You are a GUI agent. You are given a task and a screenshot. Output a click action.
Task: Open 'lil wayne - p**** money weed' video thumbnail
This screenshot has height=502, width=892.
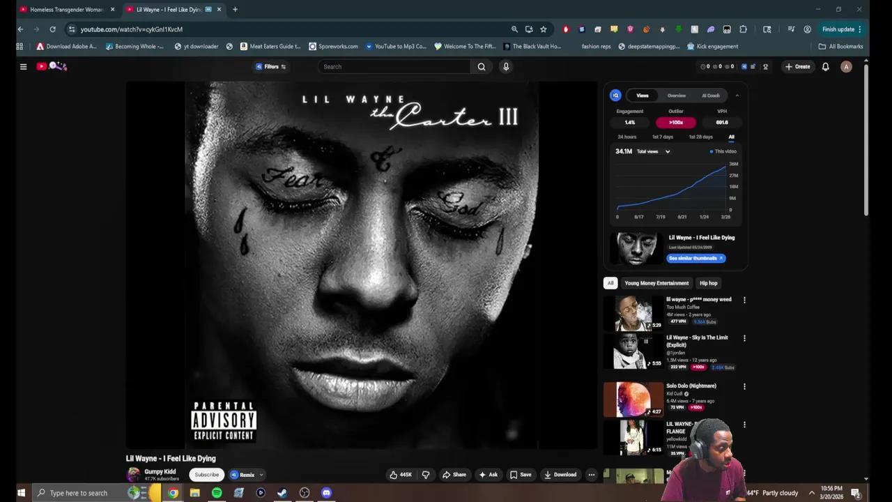pyautogui.click(x=633, y=313)
